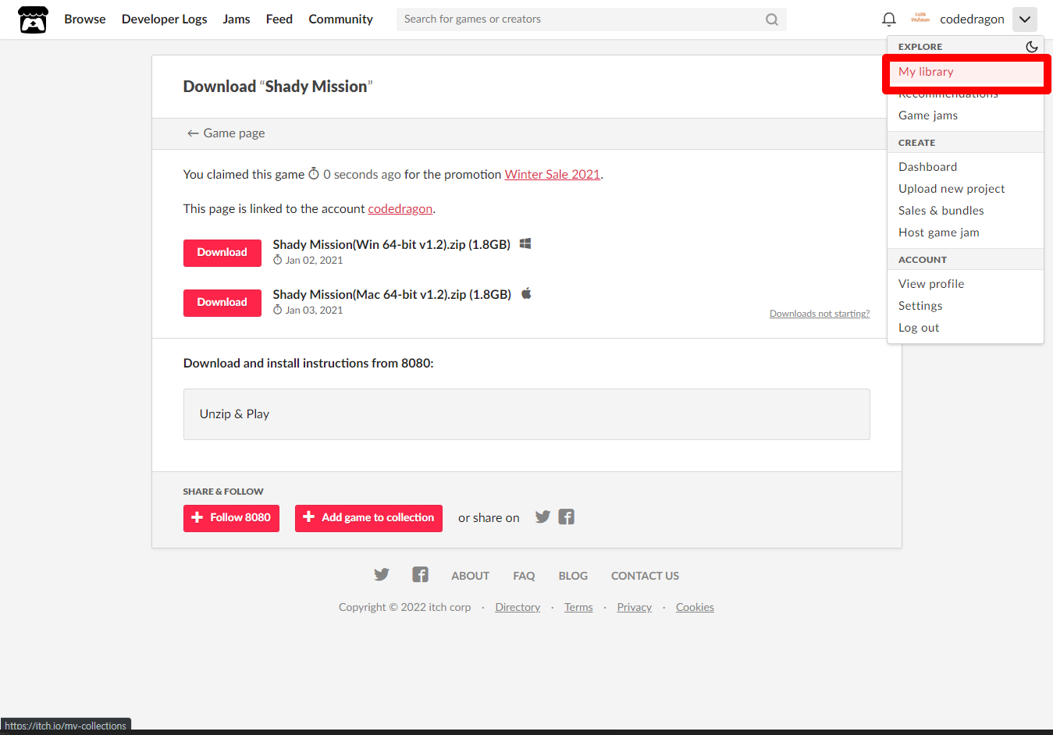Click the stopwatch icon by 0 seconds ago
This screenshot has width=1053, height=735.
[314, 174]
